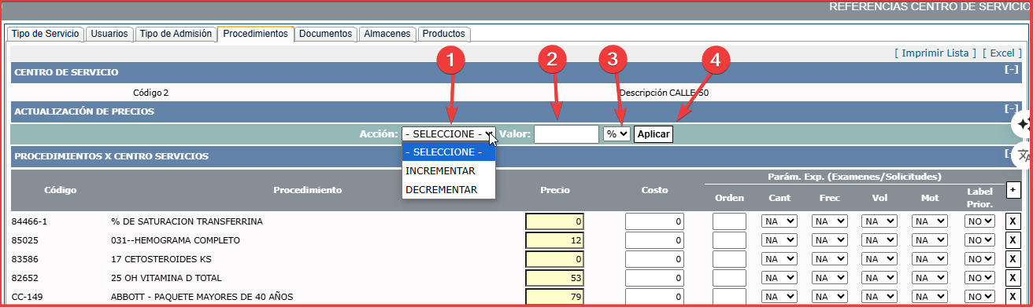Edit the Costo field for % DE SATURACION TRANSFERRINA
1033x307 pixels.
(x=654, y=221)
